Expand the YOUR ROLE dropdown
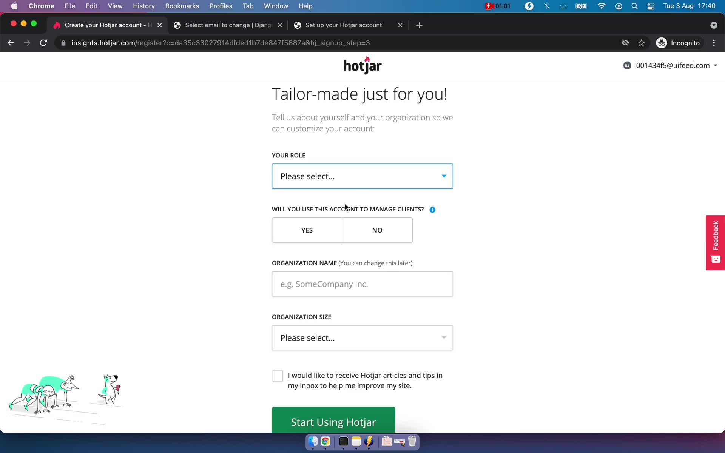 tap(362, 176)
